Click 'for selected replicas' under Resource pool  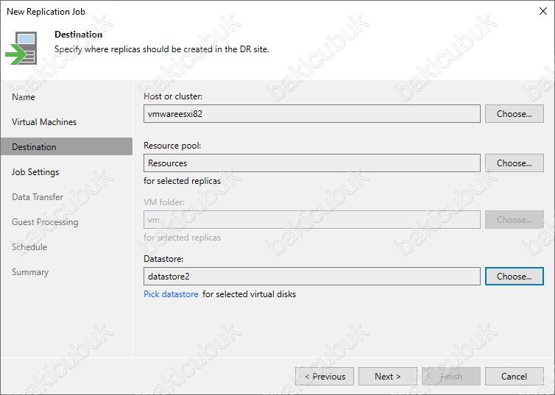[182, 181]
